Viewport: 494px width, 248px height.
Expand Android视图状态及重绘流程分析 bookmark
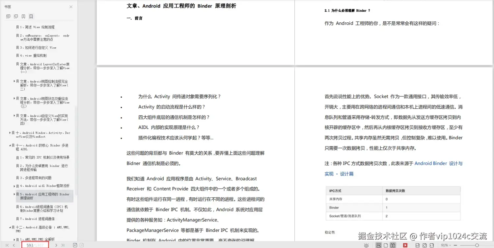(14, 98)
